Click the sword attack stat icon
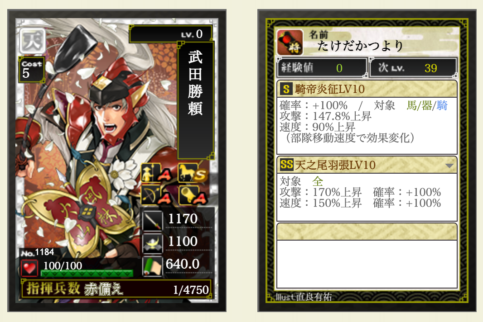This screenshot has width=483, height=322. click(x=153, y=221)
